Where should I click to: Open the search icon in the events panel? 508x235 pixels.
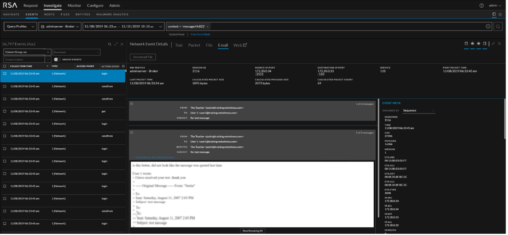coord(110,44)
